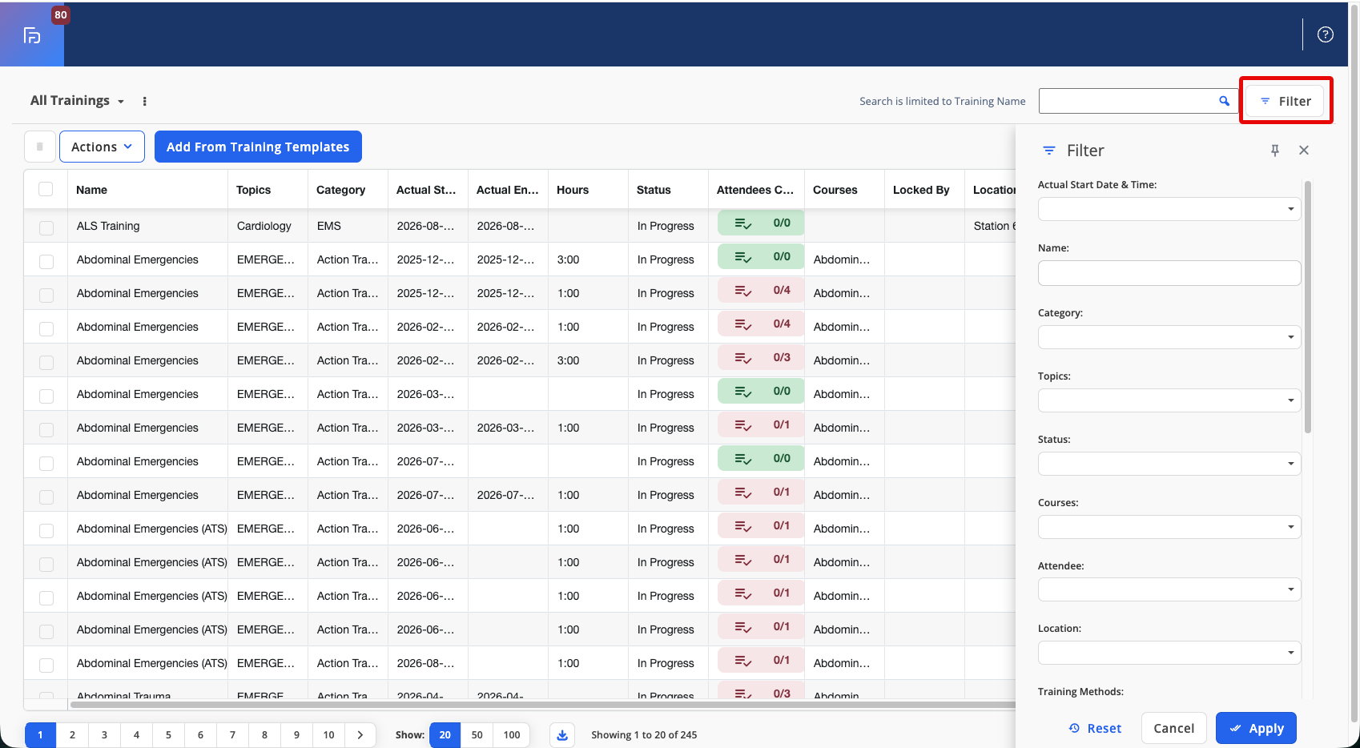Pin the Filter panel
The image size is (1360, 748).
[x=1275, y=151]
